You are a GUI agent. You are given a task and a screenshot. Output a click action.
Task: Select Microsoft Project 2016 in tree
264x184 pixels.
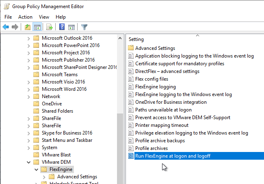tap(66, 53)
